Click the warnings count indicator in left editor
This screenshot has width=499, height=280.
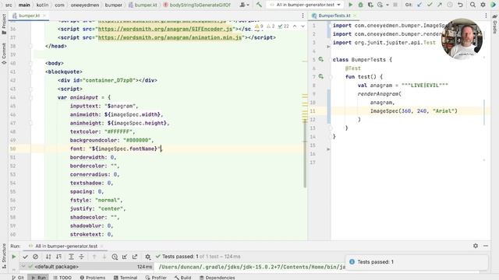pyautogui.click(x=259, y=26)
